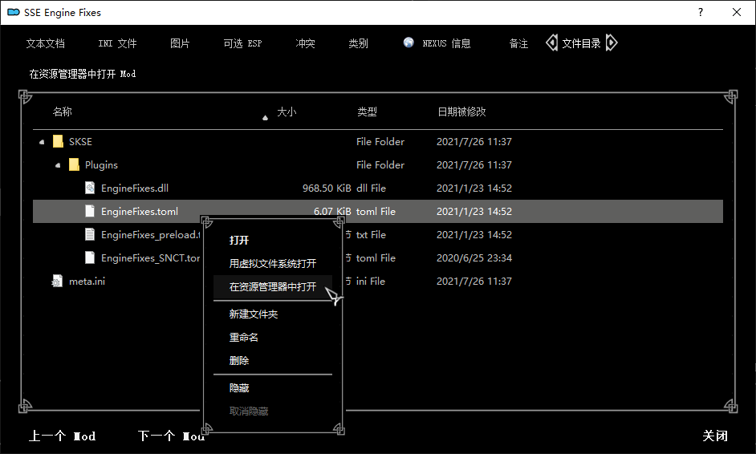Select the EngineFixes.dll file icon
This screenshot has width=756, height=454.
(x=90, y=188)
